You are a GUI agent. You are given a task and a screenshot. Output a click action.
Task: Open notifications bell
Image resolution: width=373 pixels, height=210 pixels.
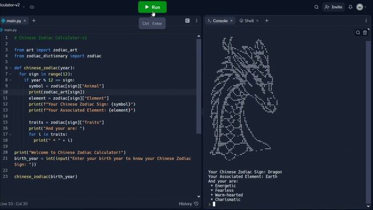tap(350, 7)
